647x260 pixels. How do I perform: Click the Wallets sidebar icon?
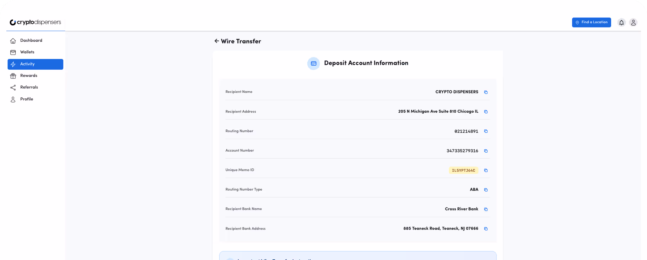13,52
